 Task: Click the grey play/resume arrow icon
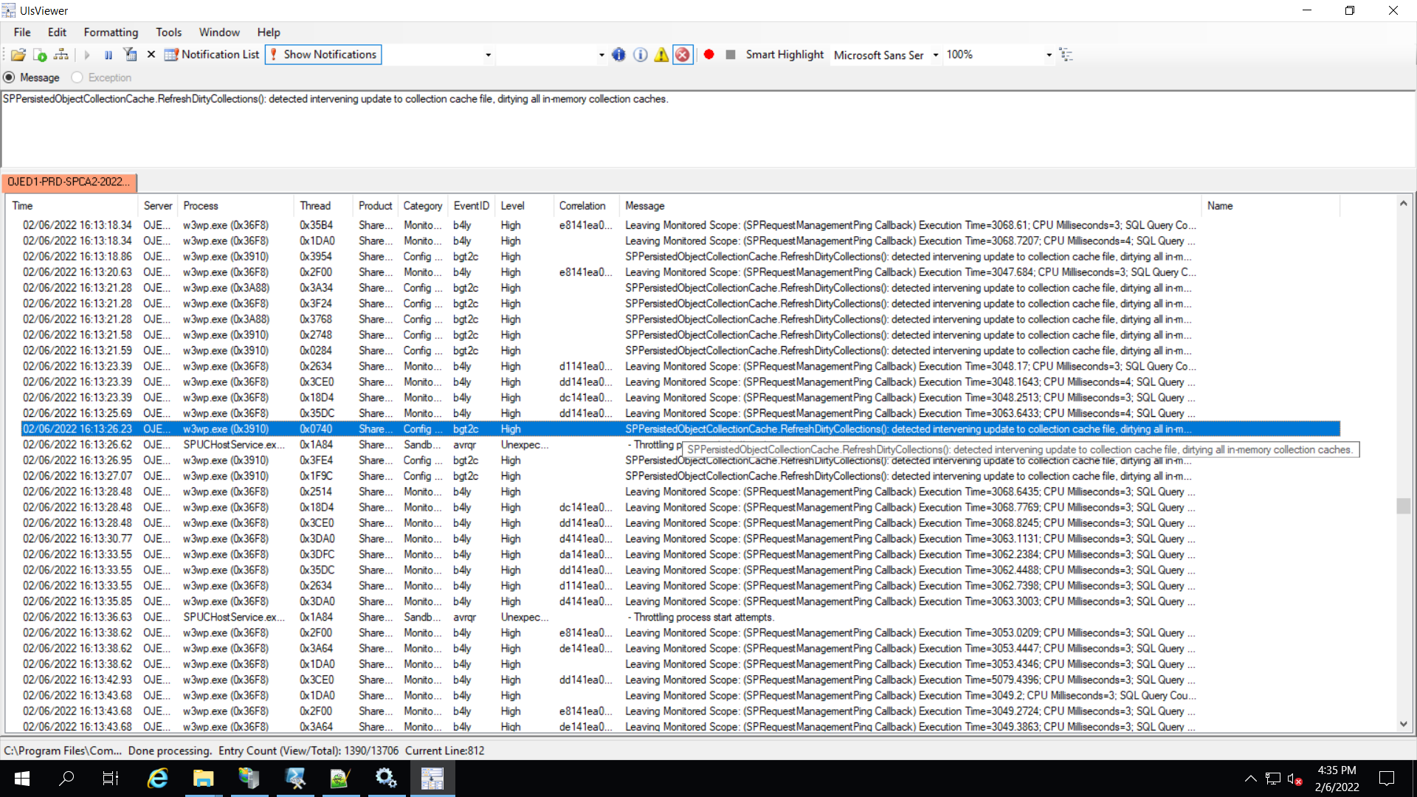click(x=87, y=55)
